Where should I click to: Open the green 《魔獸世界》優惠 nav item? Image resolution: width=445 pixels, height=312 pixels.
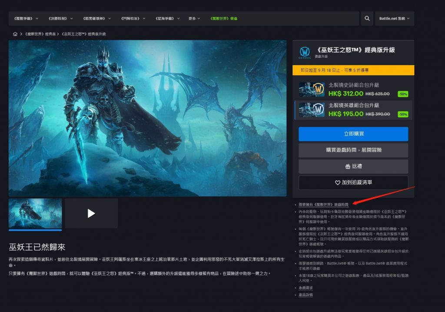[x=224, y=18]
